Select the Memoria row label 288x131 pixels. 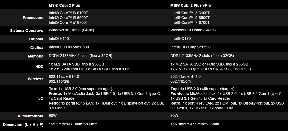point(36,56)
